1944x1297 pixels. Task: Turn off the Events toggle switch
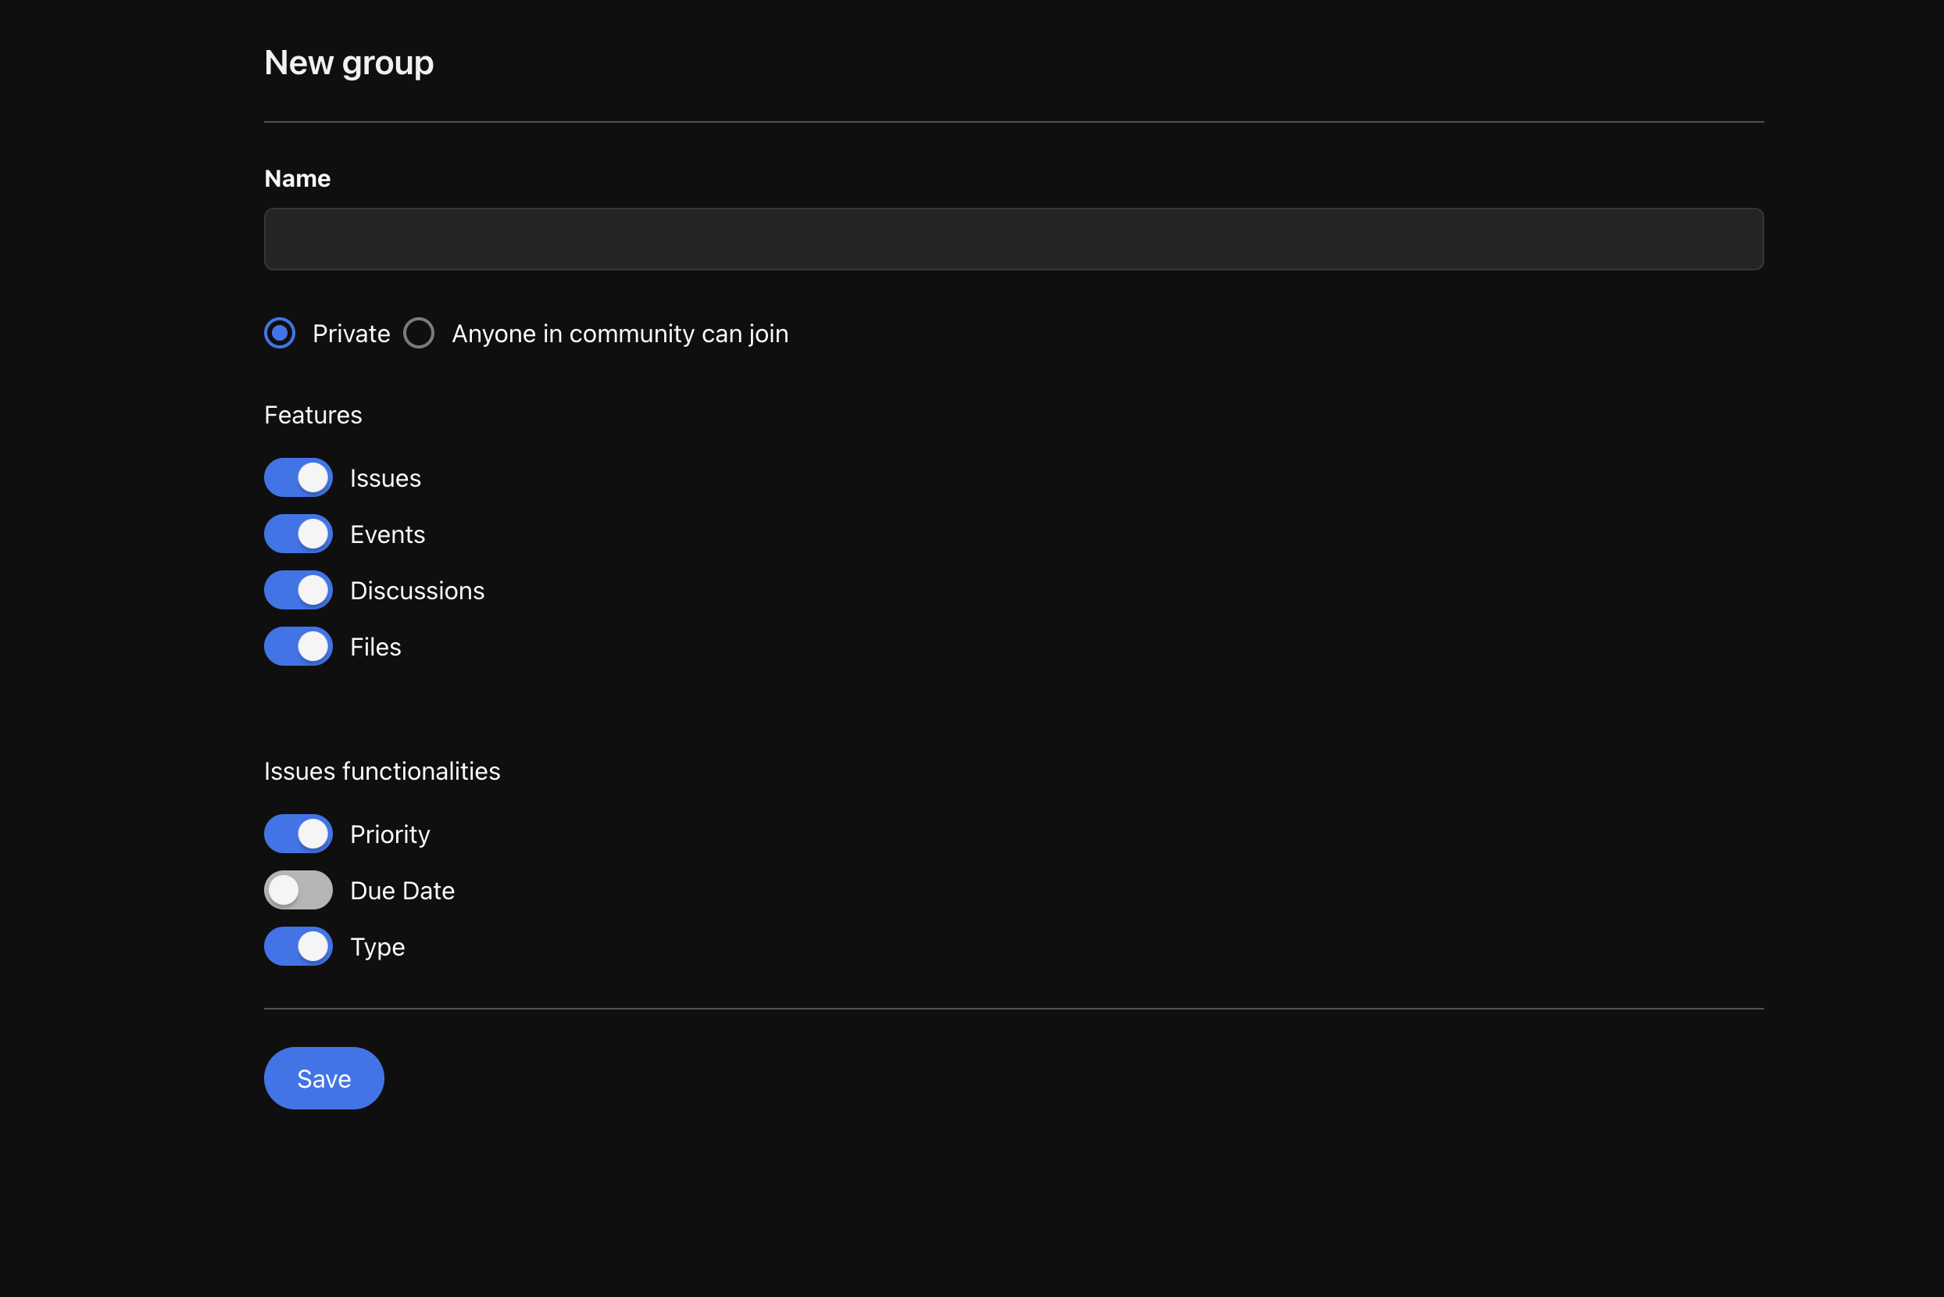coord(298,534)
